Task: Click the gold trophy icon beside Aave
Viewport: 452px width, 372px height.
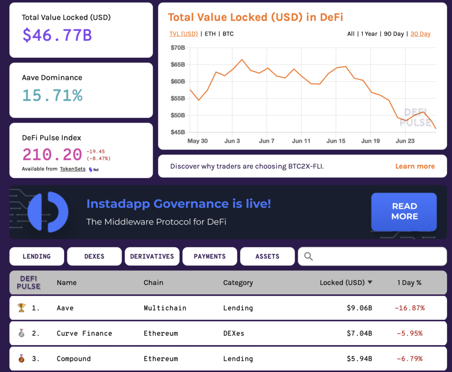Action: pyautogui.click(x=21, y=308)
